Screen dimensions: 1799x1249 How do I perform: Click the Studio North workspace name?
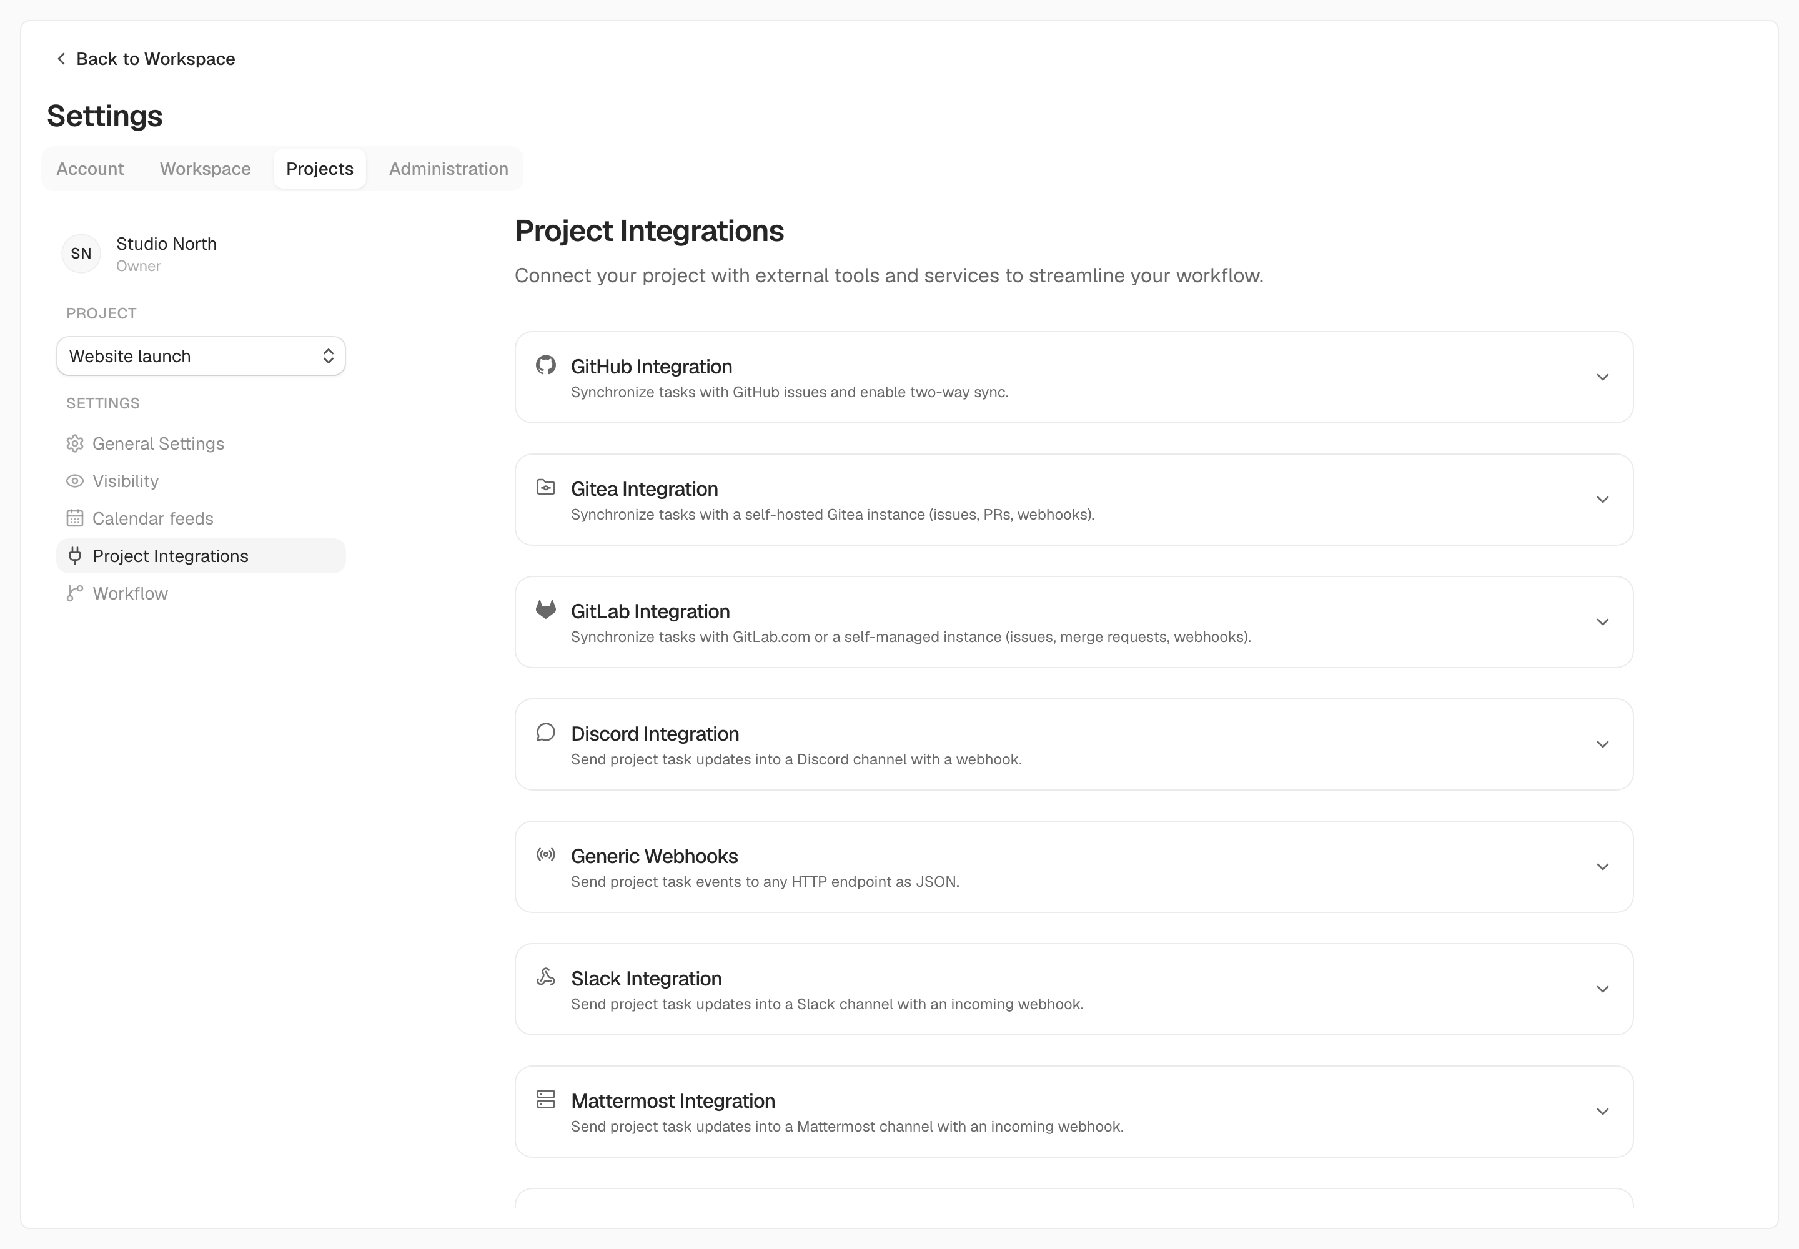coord(166,244)
